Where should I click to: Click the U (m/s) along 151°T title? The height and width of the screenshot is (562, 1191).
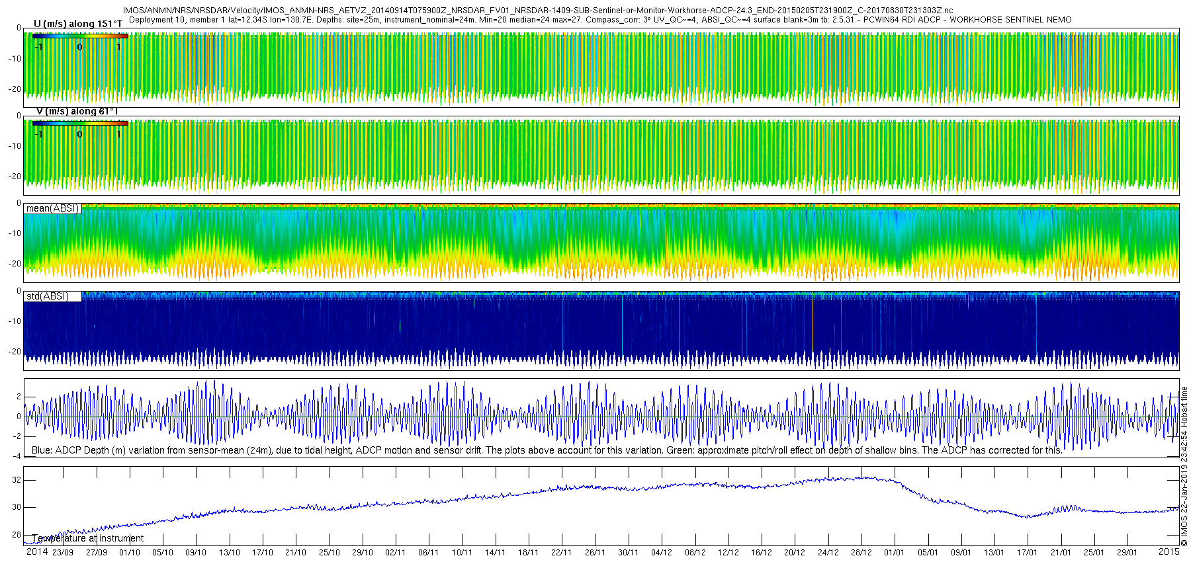pos(78,24)
